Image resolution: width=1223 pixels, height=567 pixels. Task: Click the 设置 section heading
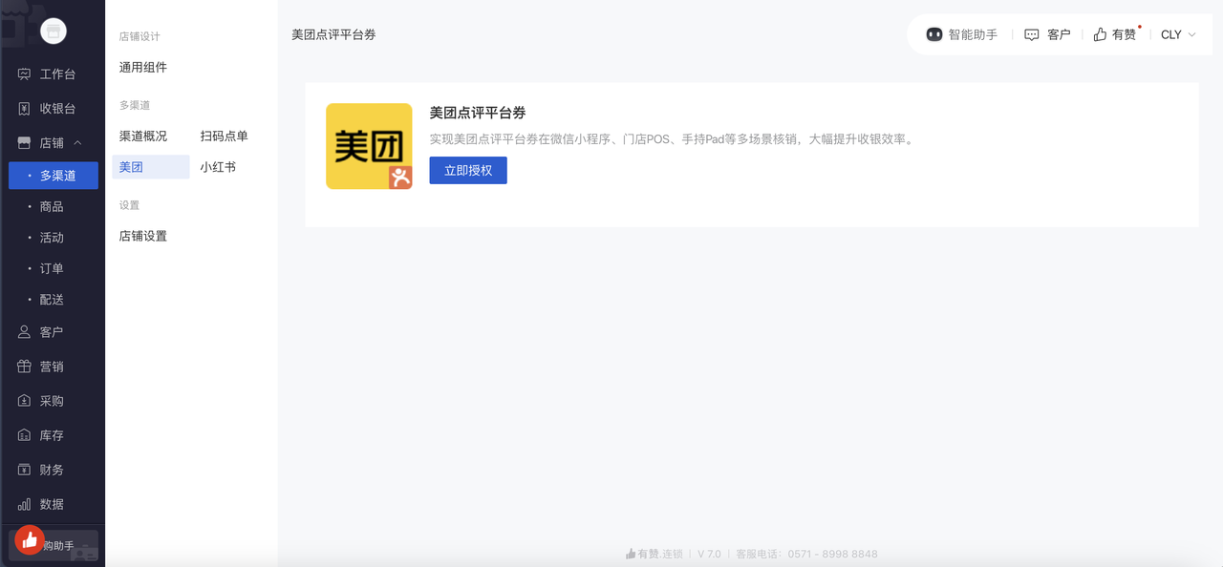[x=129, y=205]
